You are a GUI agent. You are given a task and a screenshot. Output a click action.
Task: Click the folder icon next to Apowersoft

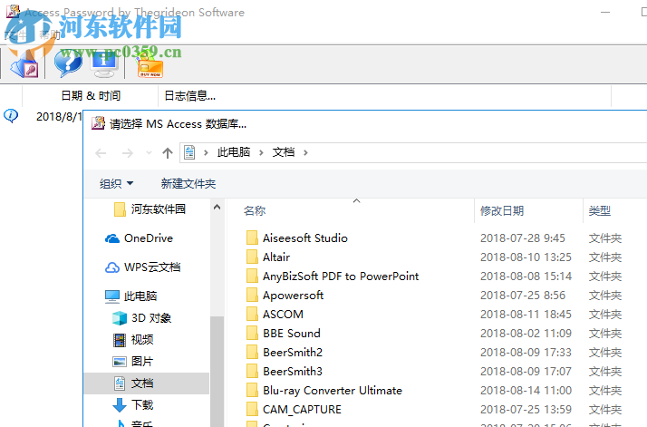252,295
